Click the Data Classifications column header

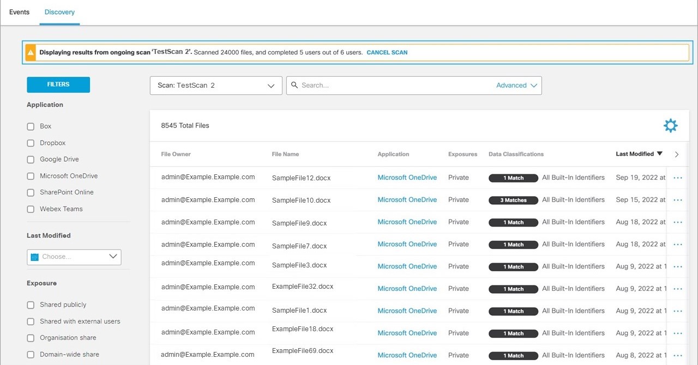[516, 154]
